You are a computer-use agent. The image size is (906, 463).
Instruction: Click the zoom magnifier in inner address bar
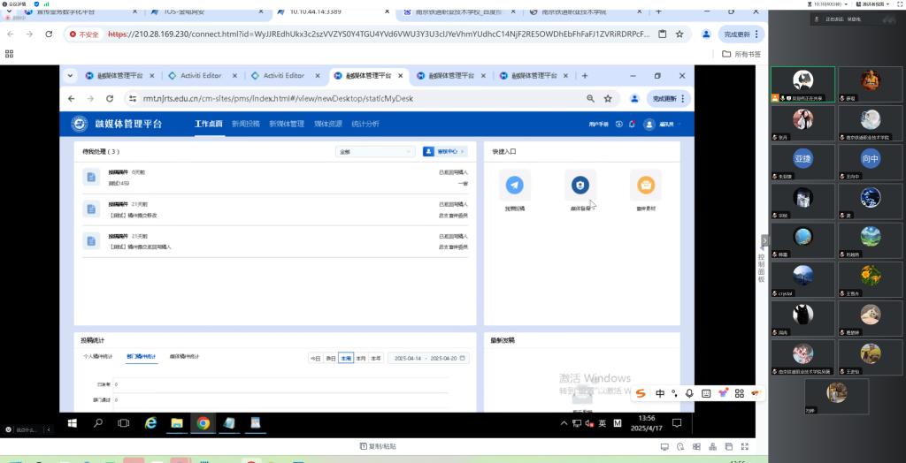click(x=590, y=99)
